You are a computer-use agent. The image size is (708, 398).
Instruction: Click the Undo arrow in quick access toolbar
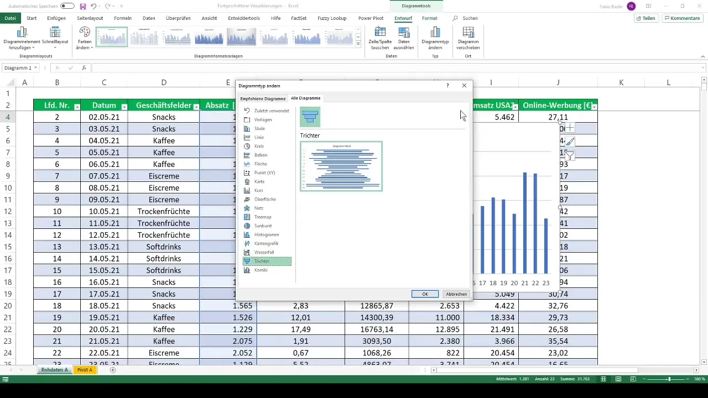(94, 6)
